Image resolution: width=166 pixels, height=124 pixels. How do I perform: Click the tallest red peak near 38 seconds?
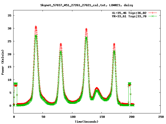point(36,27)
